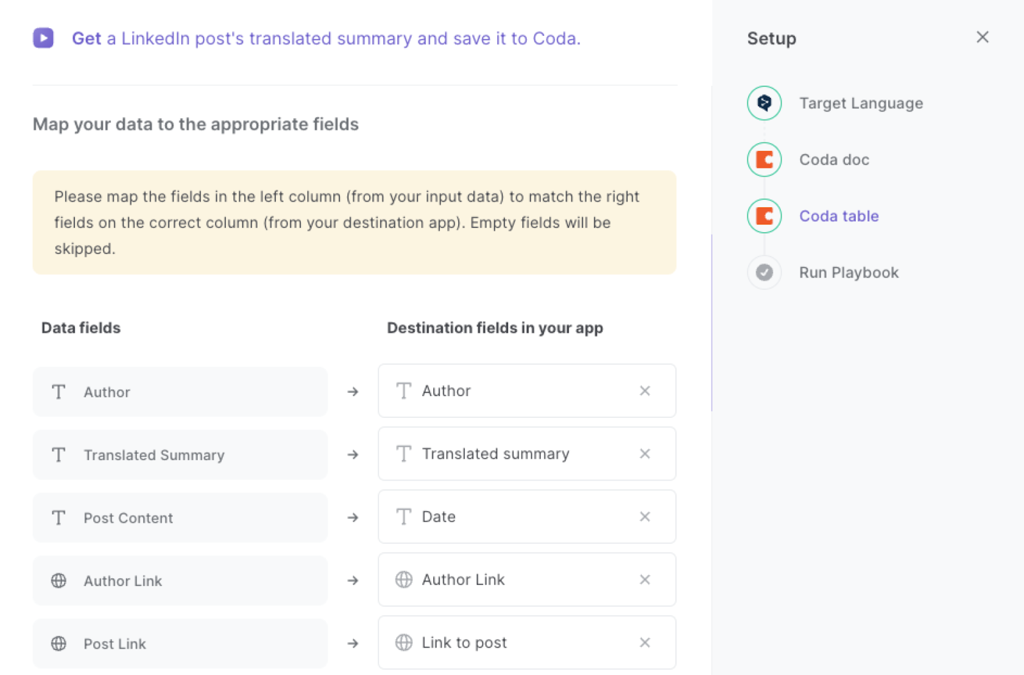Screen dimensions: 1024x675
Task: Close the Setup panel
Action: click(x=982, y=37)
